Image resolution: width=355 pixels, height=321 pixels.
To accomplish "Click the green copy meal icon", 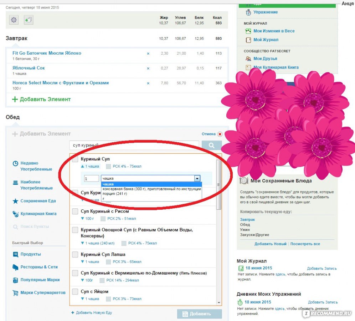I will tap(28, 20).
